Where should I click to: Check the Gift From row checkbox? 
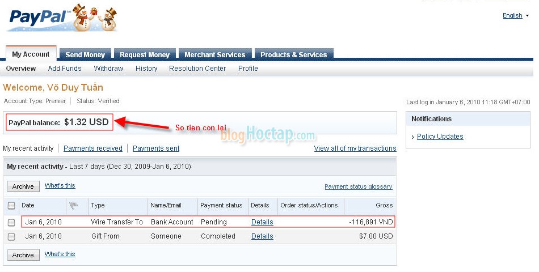(x=11, y=237)
